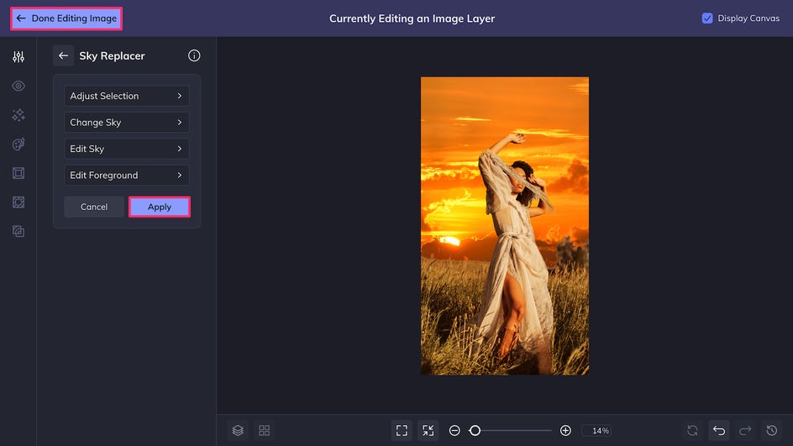Click the sunset image on canvas
The image size is (793, 446).
pyautogui.click(x=505, y=226)
